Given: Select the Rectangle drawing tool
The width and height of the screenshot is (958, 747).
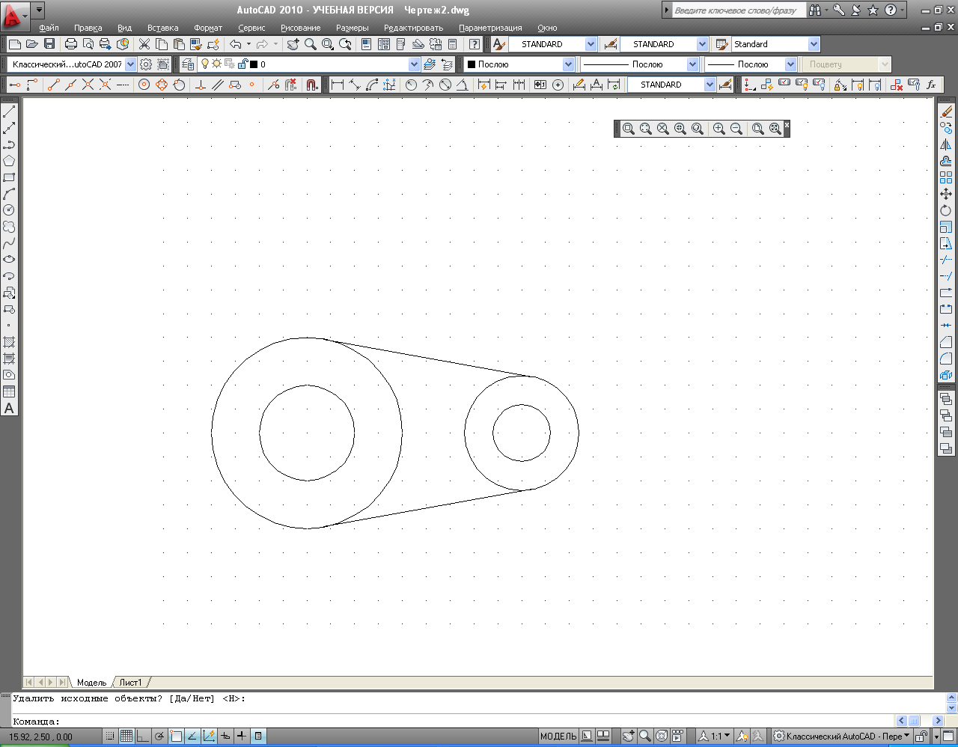Looking at the screenshot, I should 9,177.
